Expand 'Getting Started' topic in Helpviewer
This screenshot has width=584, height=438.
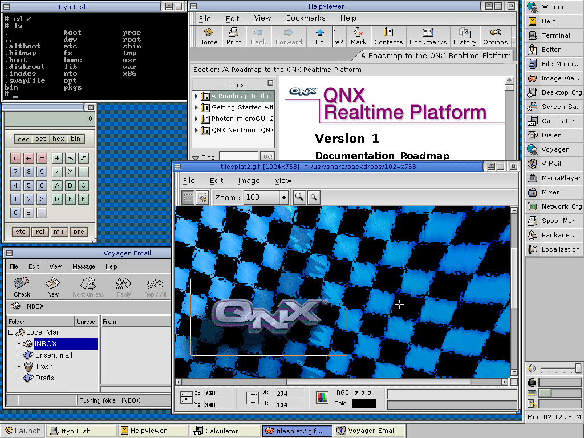[x=196, y=107]
